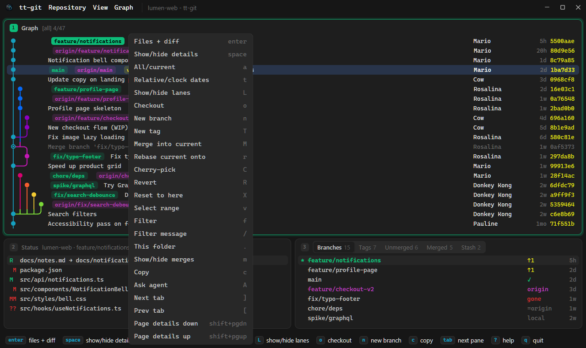The width and height of the screenshot is (586, 348).
Task: Click the '? help' footer button
Action: coord(503,340)
